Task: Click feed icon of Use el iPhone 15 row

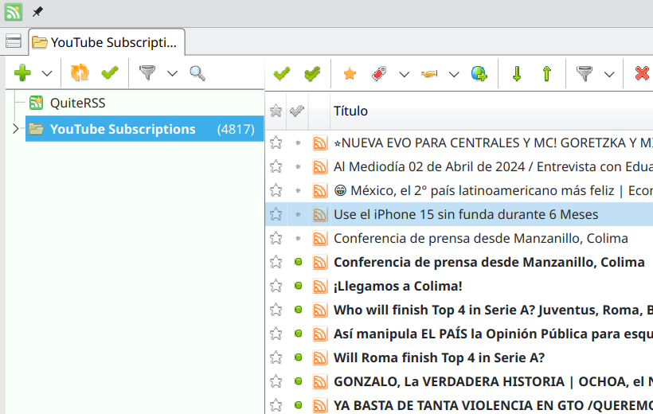Action: point(319,214)
